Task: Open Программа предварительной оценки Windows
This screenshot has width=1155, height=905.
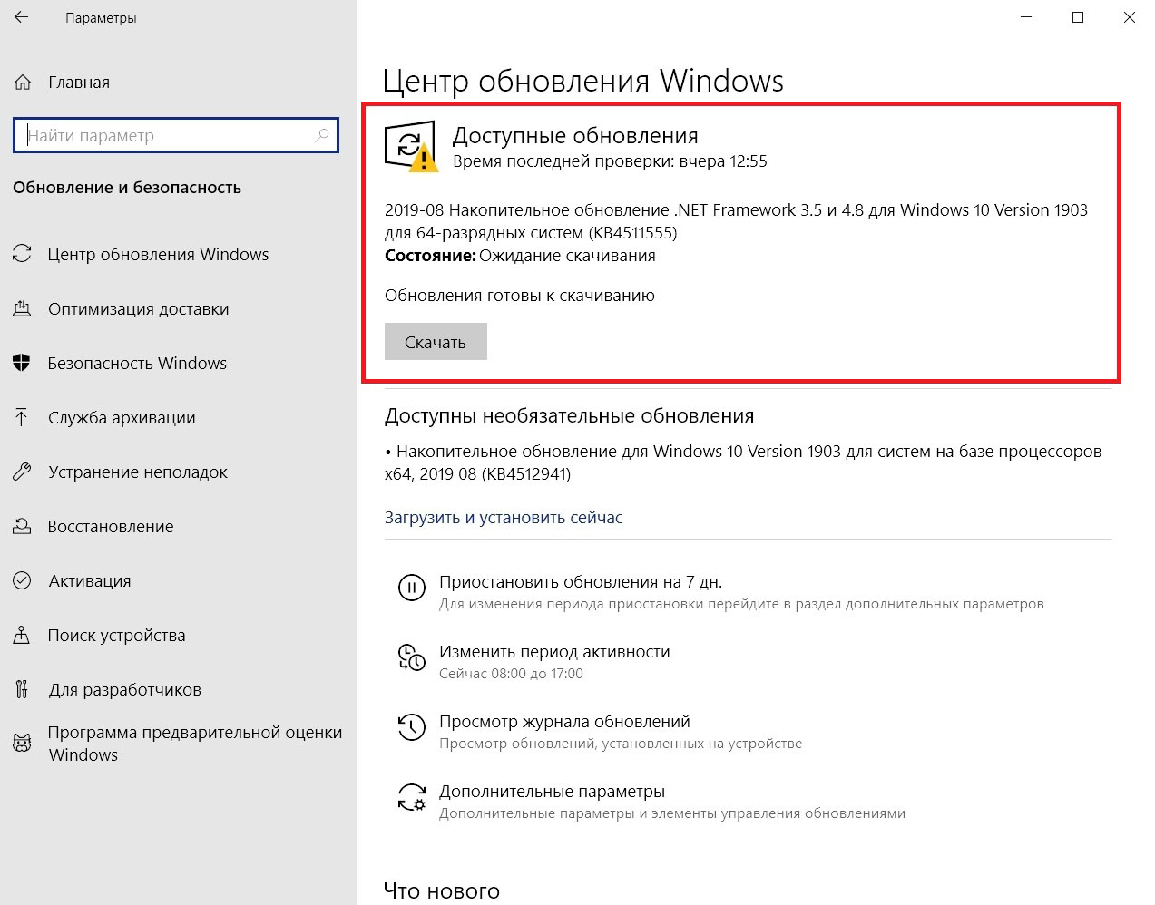Action: click(195, 744)
